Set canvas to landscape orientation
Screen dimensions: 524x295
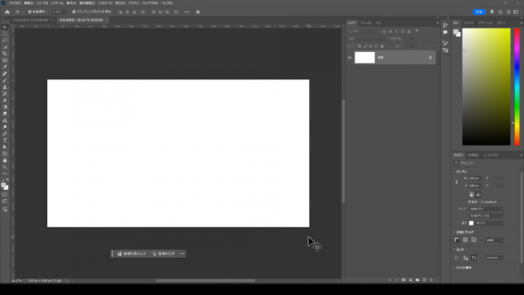click(478, 194)
